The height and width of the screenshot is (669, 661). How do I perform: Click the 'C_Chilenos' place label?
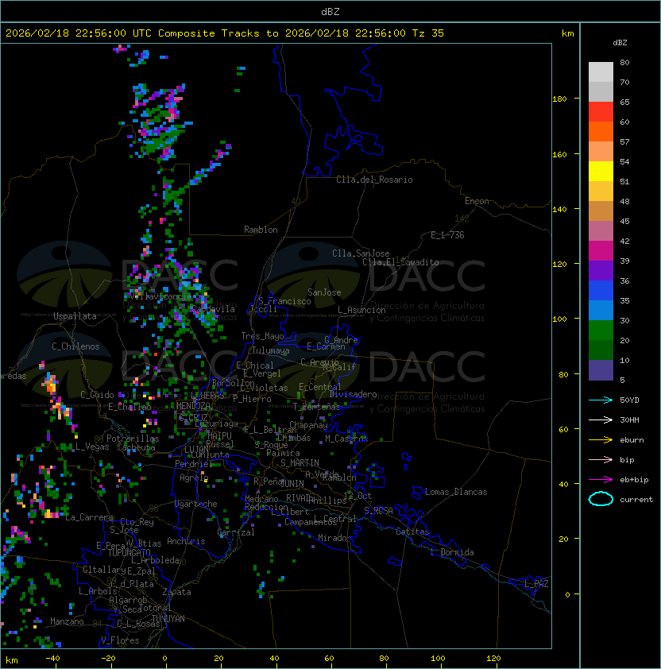point(75,346)
